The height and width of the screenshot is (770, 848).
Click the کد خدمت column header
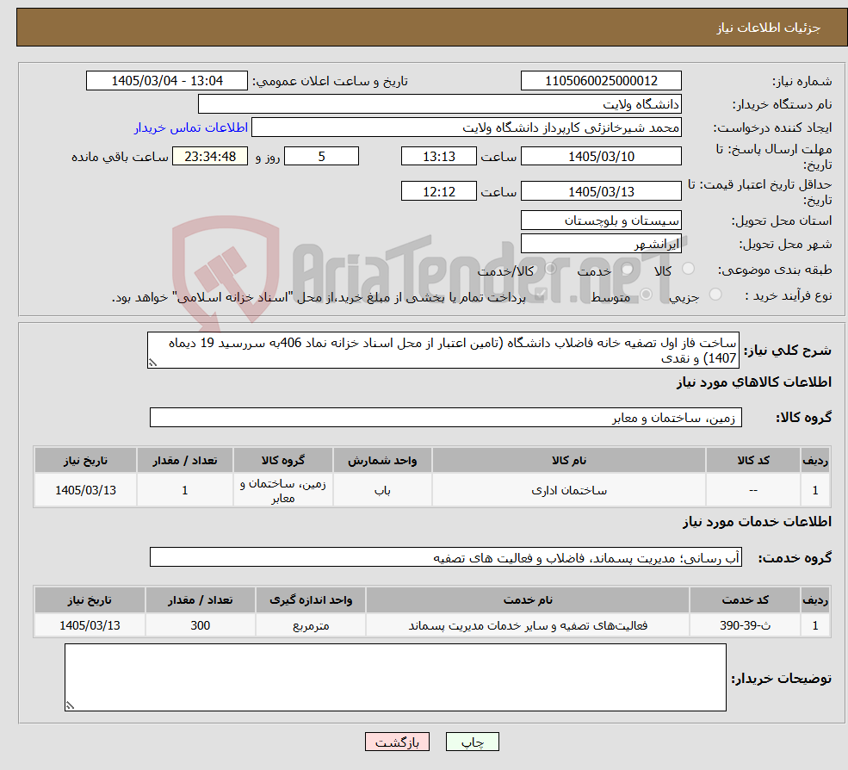pyautogui.click(x=746, y=599)
